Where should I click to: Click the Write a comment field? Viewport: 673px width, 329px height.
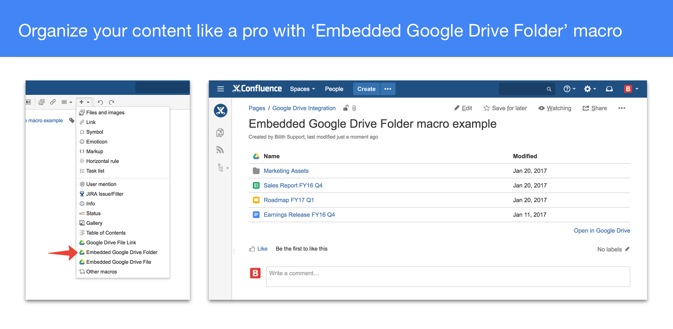pos(448,277)
